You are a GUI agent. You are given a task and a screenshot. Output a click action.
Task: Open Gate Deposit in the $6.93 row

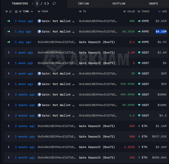click(x=97, y=42)
